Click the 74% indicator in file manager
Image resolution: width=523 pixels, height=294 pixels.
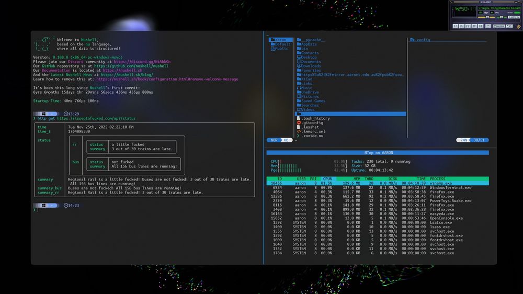(x=463, y=140)
